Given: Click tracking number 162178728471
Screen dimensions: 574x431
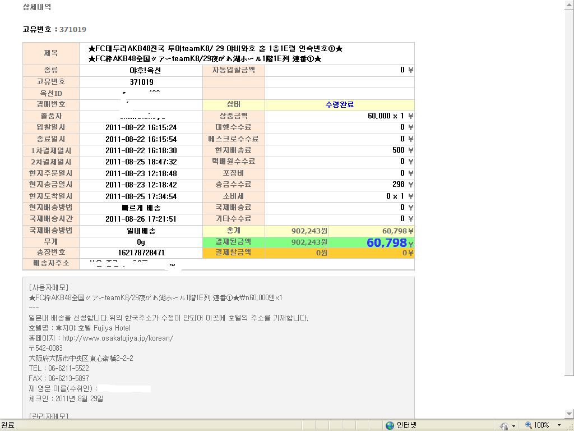Looking at the screenshot, I should [141, 253].
